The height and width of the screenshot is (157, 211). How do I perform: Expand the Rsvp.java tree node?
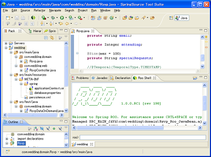coord(21,61)
